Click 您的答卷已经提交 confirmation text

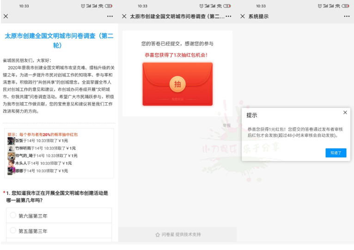coord(177,44)
